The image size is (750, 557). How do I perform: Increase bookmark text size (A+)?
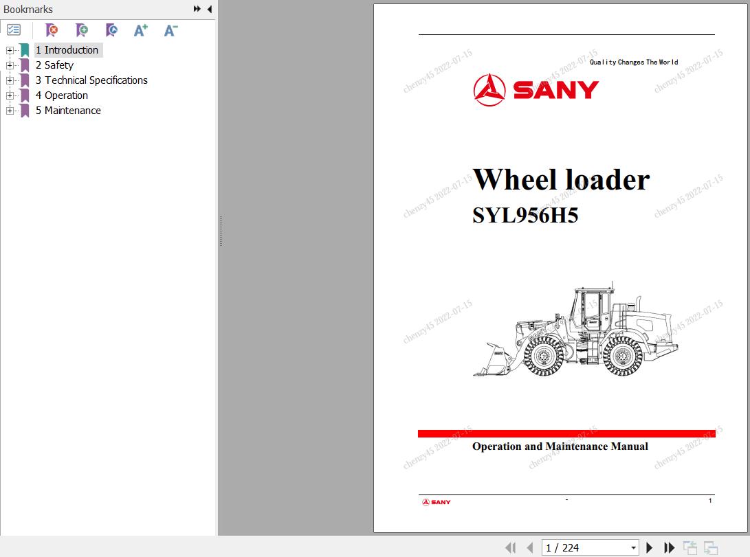pos(141,30)
